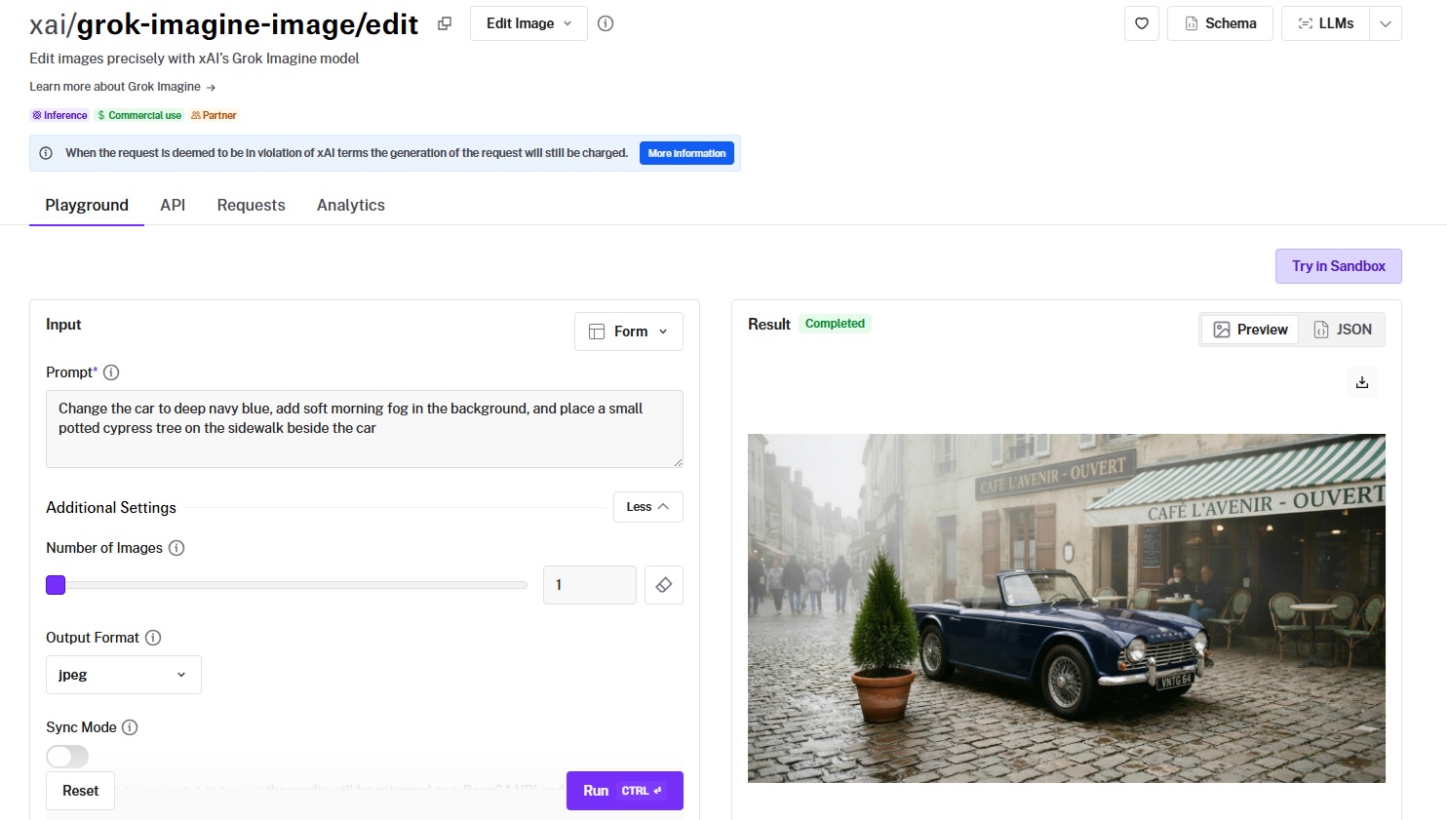Switch result view to Preview
Screen dimensions: 1447x820
coord(1250,330)
